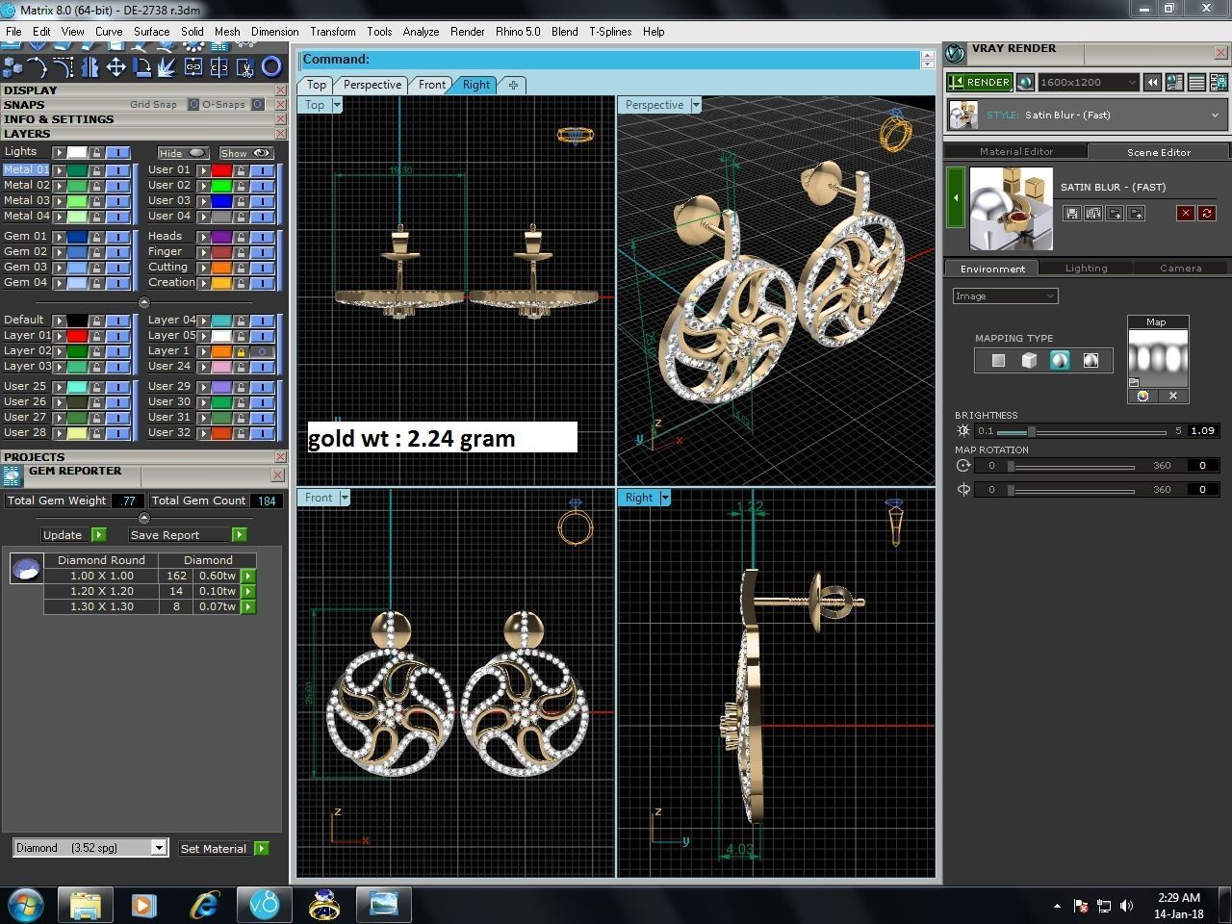Screen dimensions: 1232x924
Task: Open the Perspective viewport title dropdown arrow
Action: pyautogui.click(x=696, y=105)
